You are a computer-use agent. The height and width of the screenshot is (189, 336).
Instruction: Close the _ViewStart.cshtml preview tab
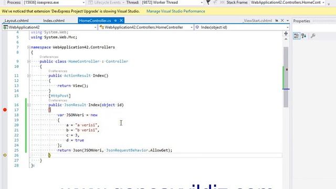click(x=282, y=20)
